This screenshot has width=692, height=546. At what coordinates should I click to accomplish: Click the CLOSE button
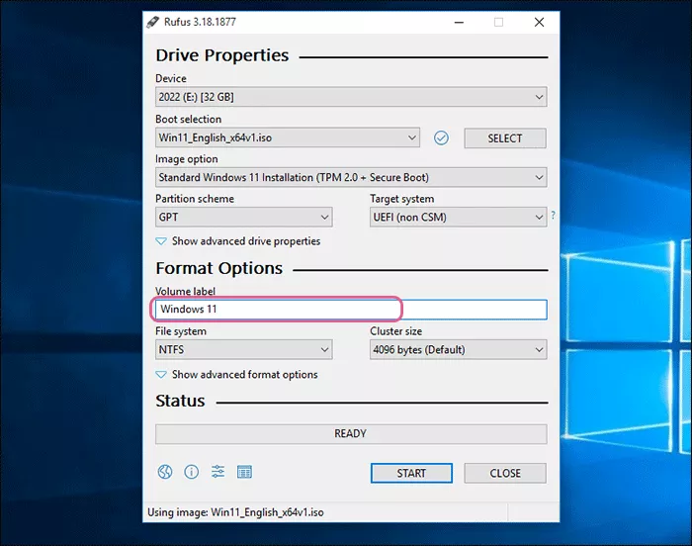(x=505, y=473)
